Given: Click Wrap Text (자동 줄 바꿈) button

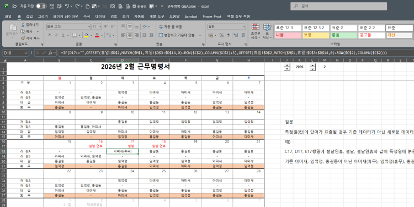Looking at the screenshot, I should click(171, 26).
